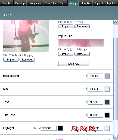Click the vertical scrollbar thumb
Screen dimensions: 118x140
(116, 79)
